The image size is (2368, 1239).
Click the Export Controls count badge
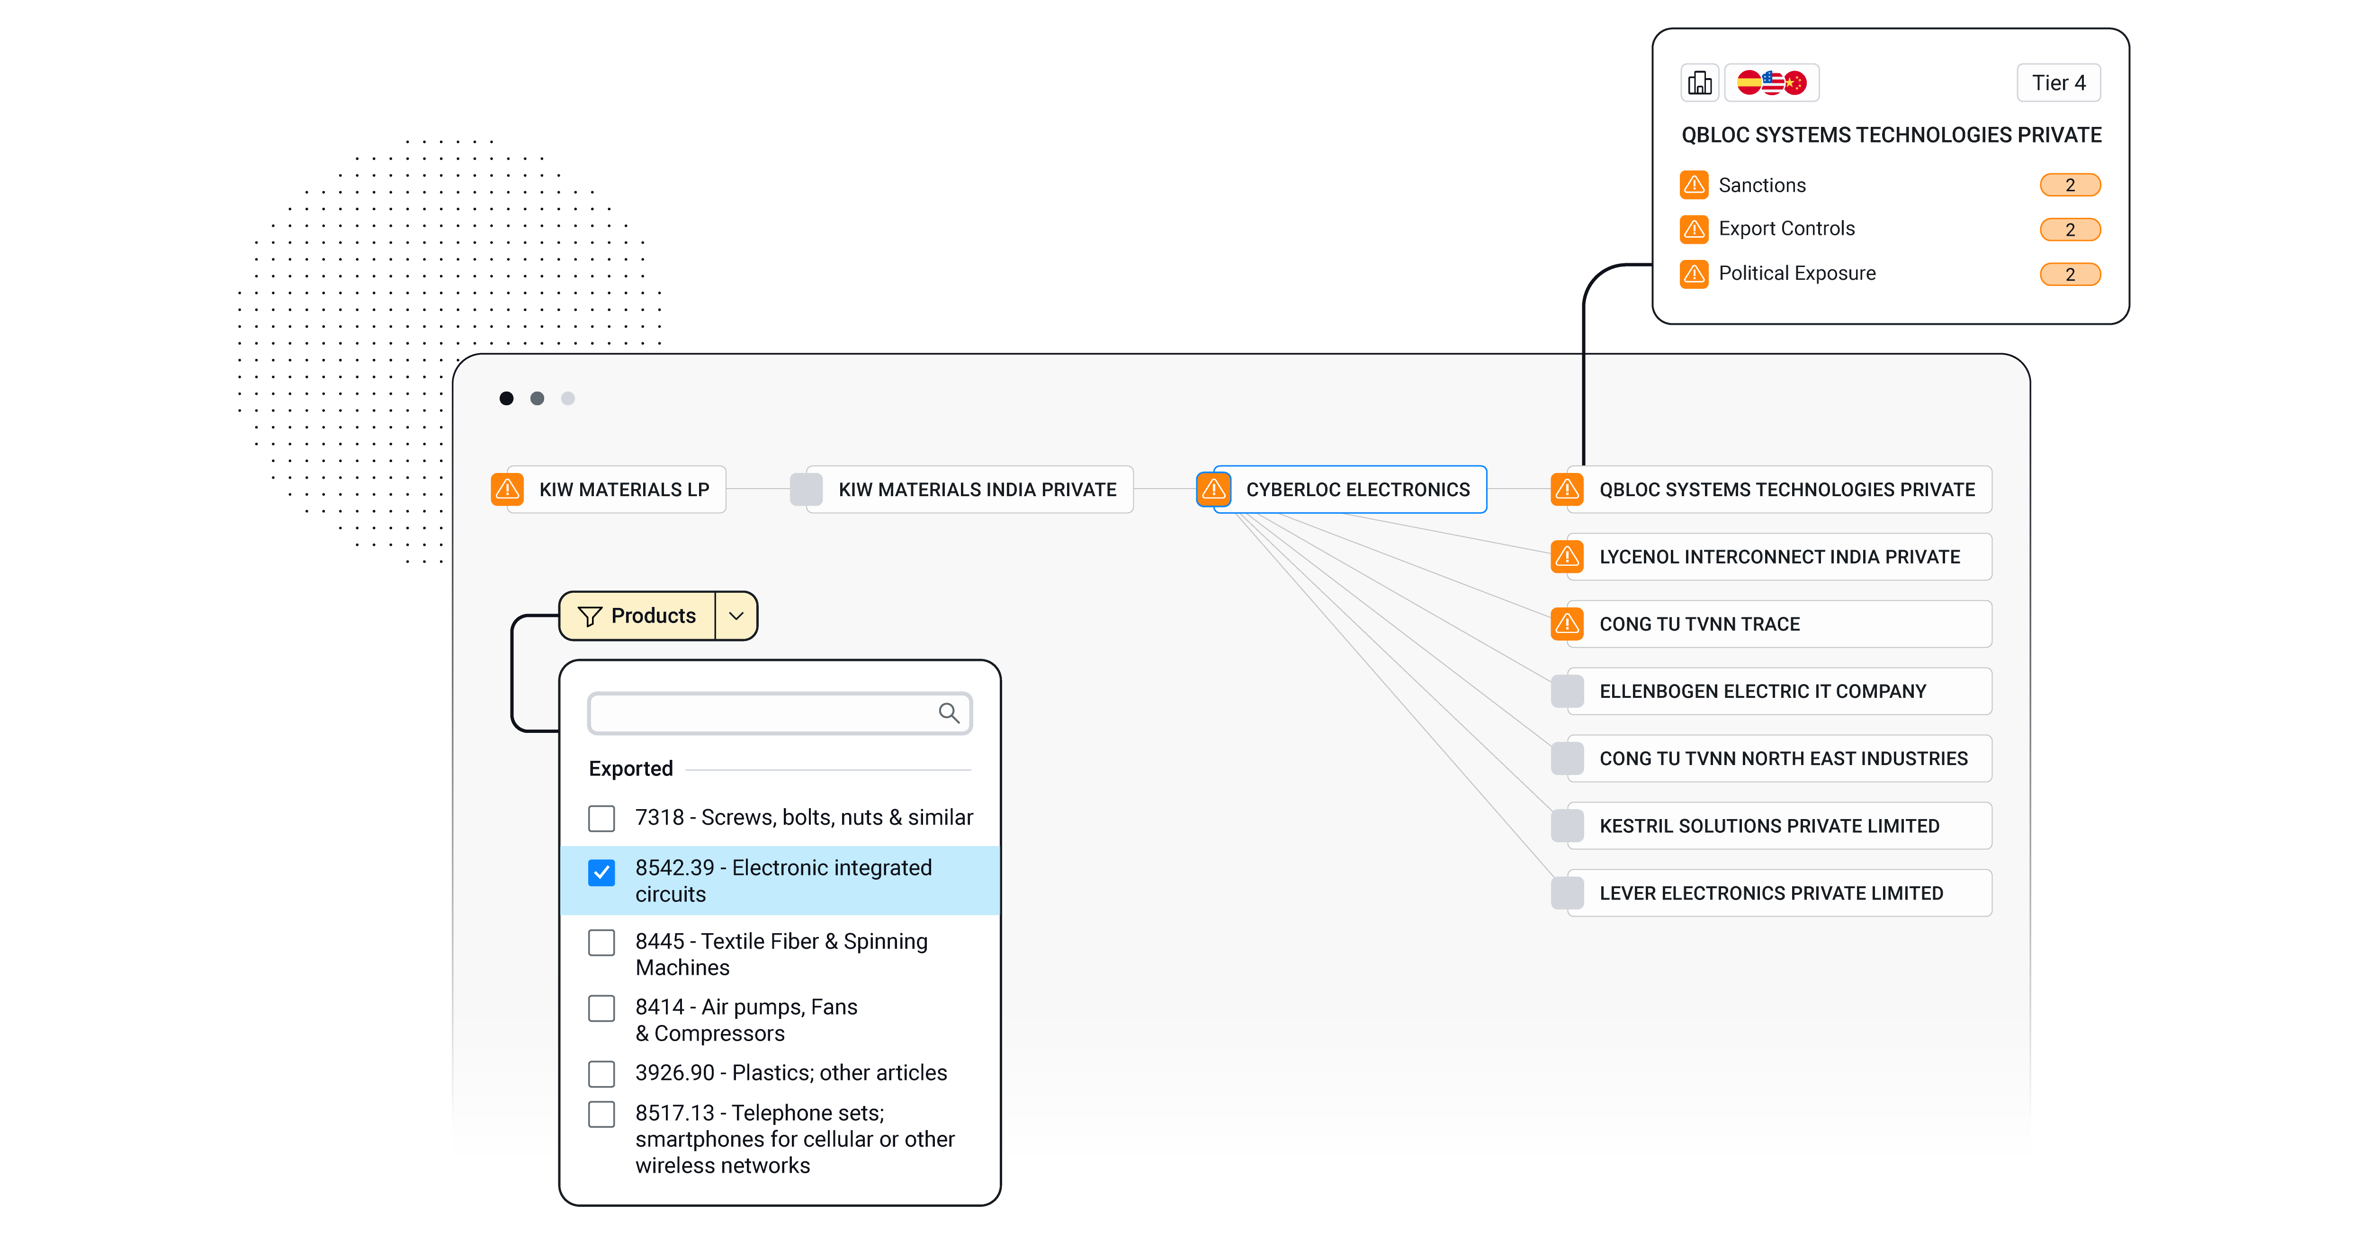2070,229
